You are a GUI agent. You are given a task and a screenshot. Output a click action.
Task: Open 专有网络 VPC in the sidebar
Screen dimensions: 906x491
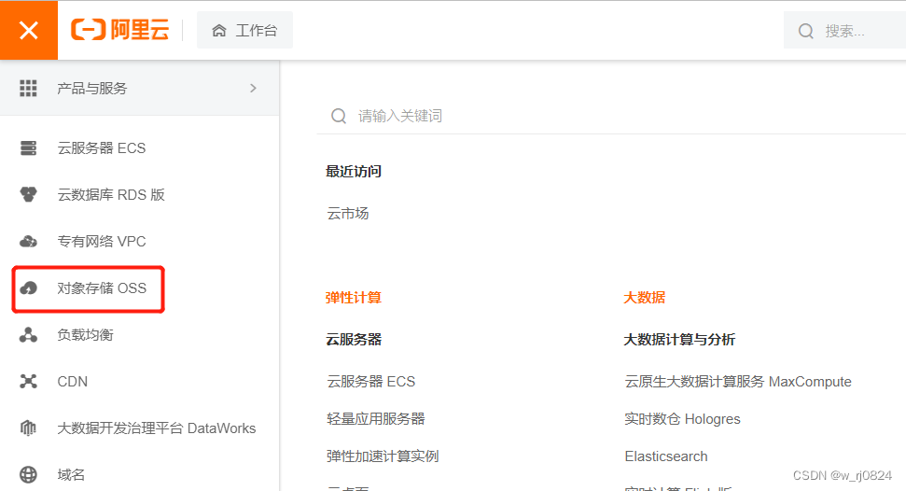(x=101, y=241)
